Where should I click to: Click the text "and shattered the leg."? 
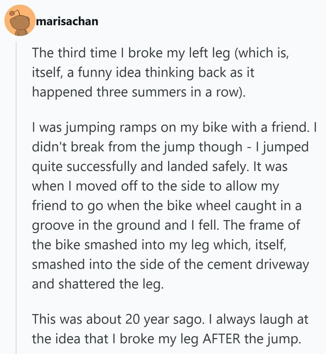[x=97, y=284]
